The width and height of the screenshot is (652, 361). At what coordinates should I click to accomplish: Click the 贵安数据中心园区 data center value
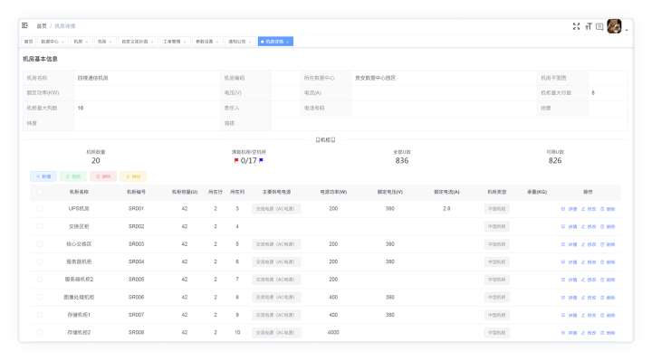tap(375, 78)
